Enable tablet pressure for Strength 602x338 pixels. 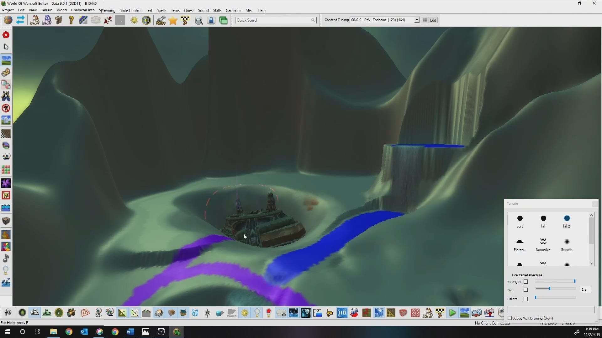(526, 282)
